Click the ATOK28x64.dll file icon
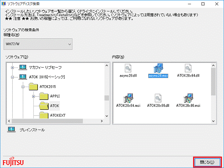 pyautogui.click(x=188, y=69)
